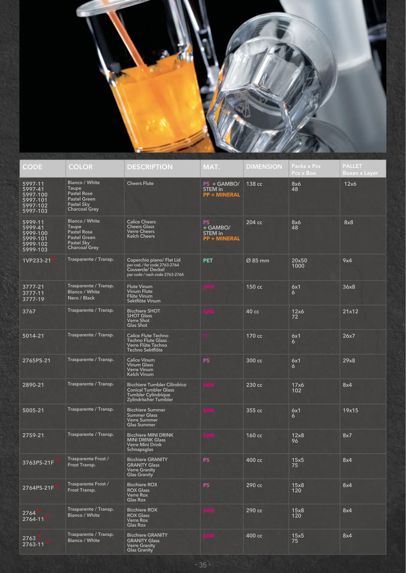406x573 pixels.
Task: Click the green PET material label
Action: [208, 261]
